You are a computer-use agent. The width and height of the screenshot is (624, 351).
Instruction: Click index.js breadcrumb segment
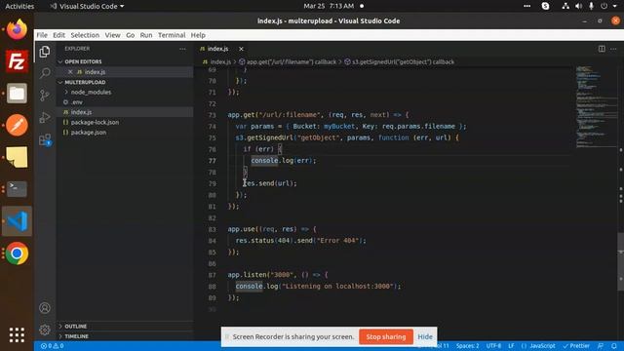point(216,62)
